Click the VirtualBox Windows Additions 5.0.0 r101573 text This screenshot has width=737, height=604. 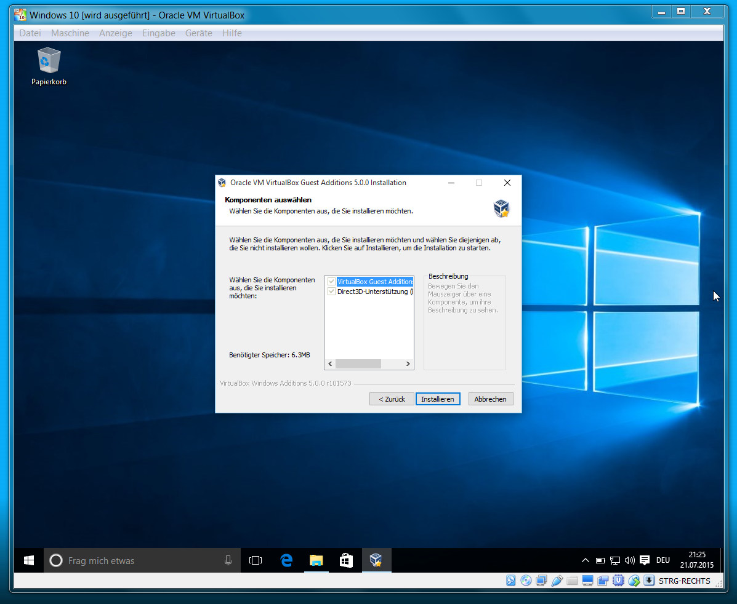pyautogui.click(x=285, y=383)
